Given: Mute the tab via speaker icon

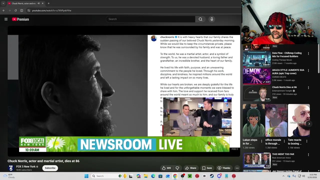Looking at the screenshot, I should coord(38,3).
